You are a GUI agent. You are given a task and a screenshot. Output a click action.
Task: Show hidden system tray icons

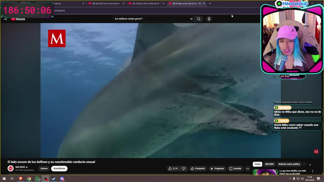tap(290, 179)
